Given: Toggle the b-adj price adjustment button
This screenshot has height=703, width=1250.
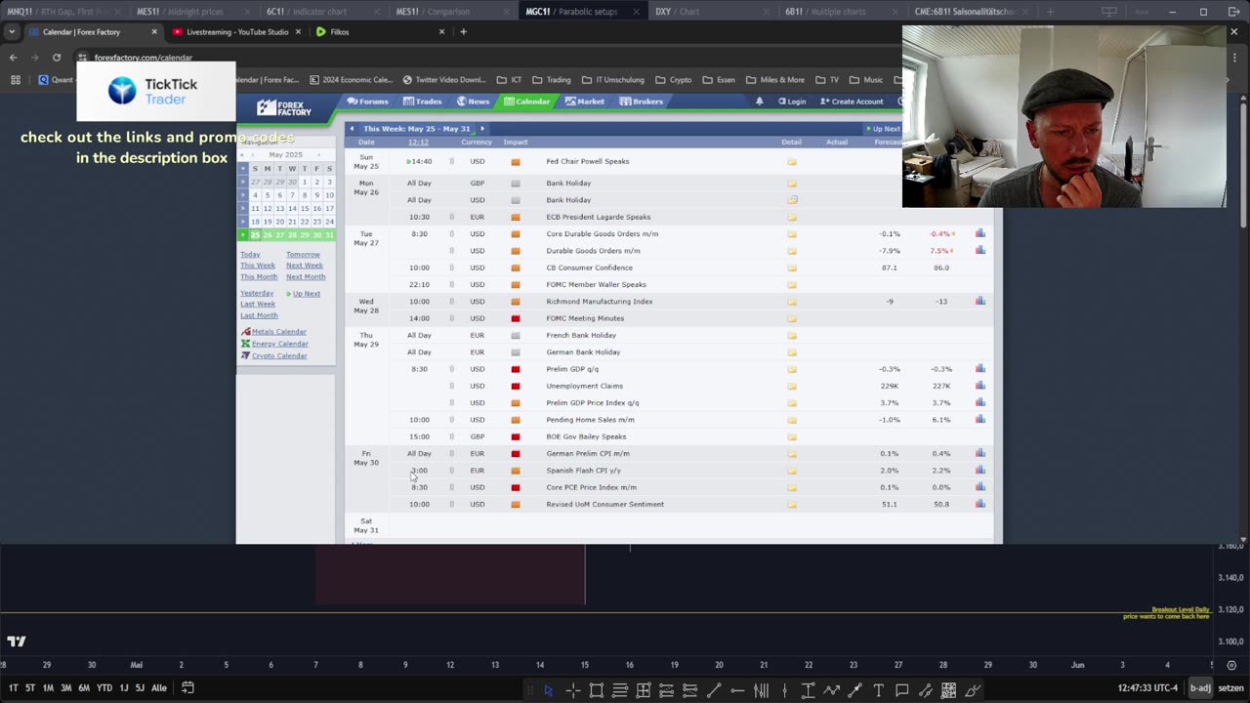Looking at the screenshot, I should (x=1200, y=688).
